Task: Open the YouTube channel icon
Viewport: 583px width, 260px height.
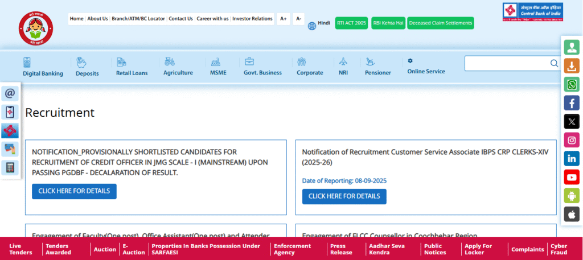Action: pos(571,178)
